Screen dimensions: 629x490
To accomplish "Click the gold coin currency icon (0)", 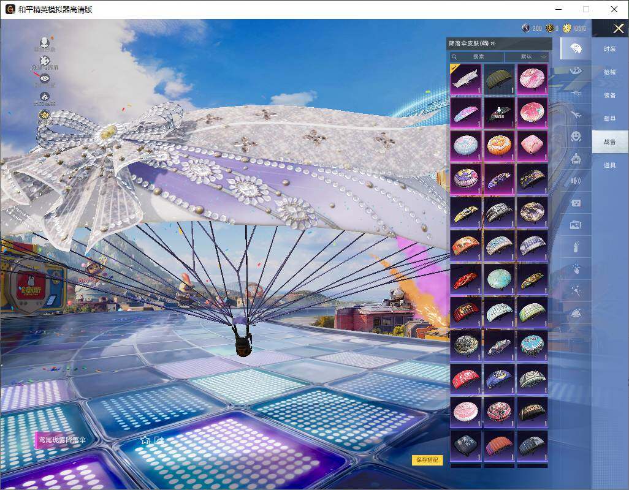I will click(x=550, y=28).
